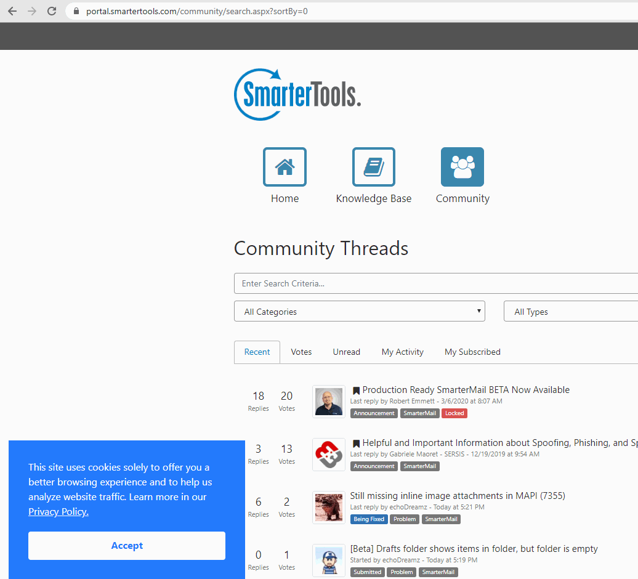Screen dimensions: 638x579
Task: Click the Home icon
Action: (285, 167)
